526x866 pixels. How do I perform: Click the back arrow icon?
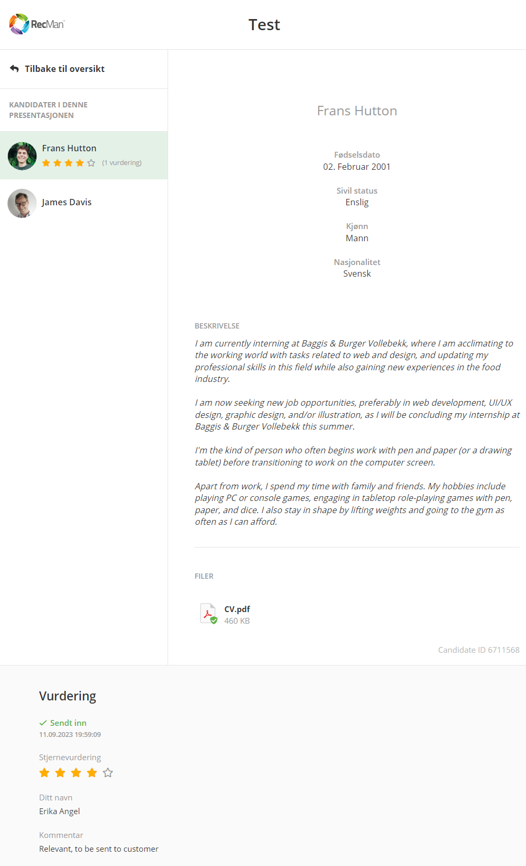tap(14, 69)
